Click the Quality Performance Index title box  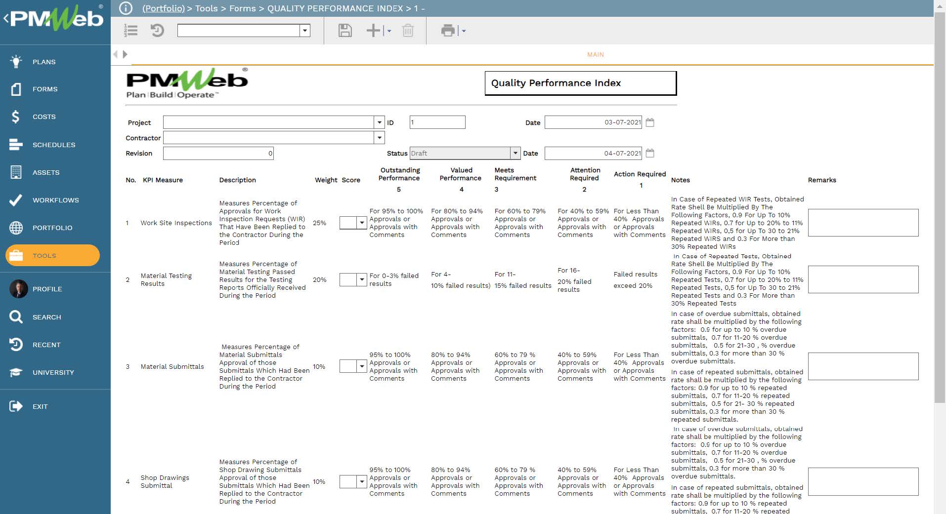pos(580,83)
